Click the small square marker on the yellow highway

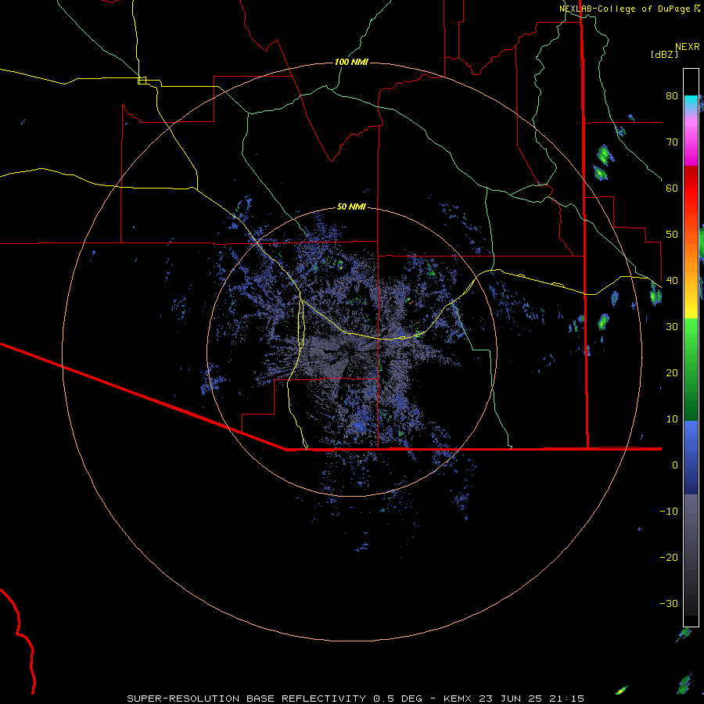142,81
